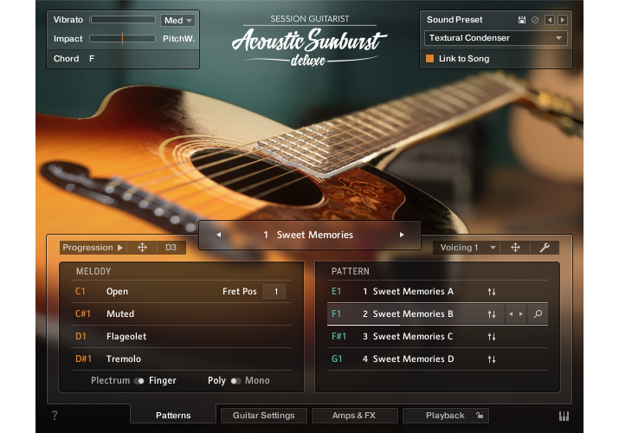Click stroke direction icon for Sweet Memories D
The height and width of the screenshot is (433, 619).
point(492,359)
